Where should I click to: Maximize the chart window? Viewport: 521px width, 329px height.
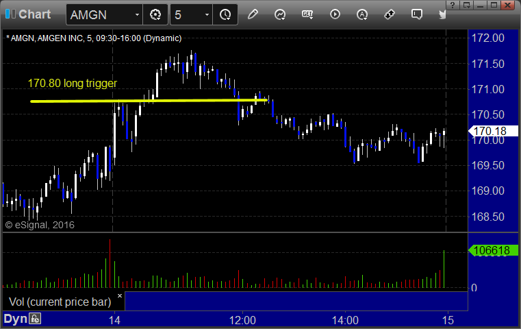click(494, 5)
